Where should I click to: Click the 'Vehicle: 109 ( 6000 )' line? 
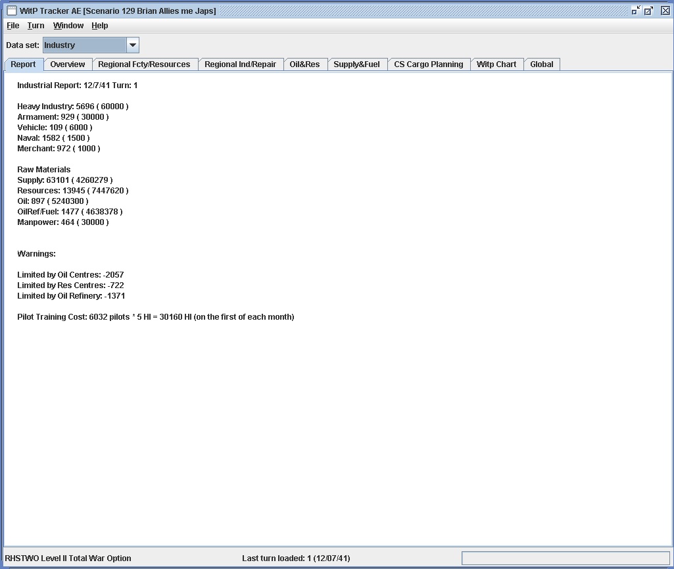pyautogui.click(x=55, y=128)
